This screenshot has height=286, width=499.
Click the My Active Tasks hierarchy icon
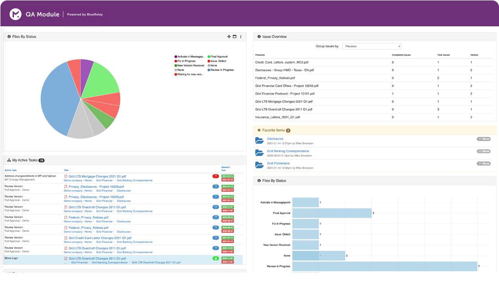pyautogui.click(x=9, y=160)
